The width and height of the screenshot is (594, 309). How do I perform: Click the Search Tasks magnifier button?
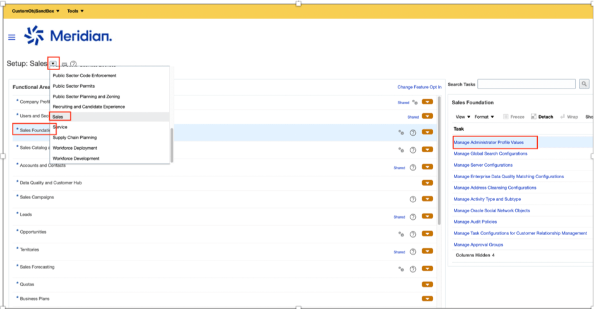point(584,84)
